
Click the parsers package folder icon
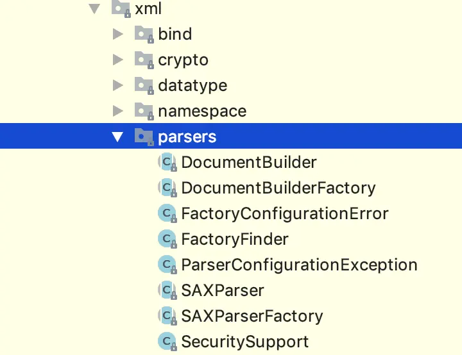coord(144,136)
